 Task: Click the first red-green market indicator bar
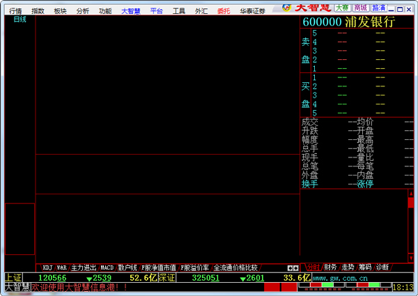pyautogui.click(x=321, y=285)
